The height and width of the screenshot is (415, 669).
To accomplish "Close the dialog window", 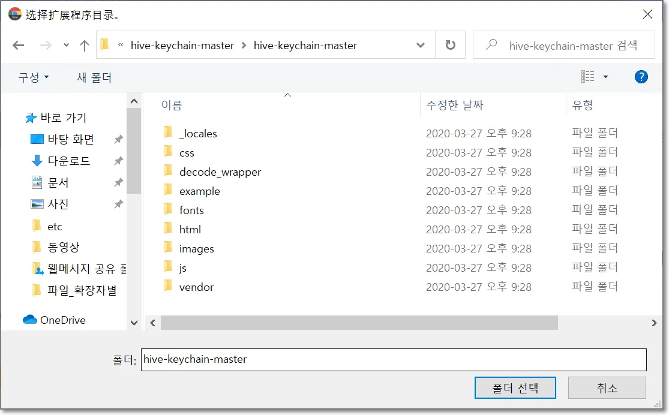I will (647, 14).
